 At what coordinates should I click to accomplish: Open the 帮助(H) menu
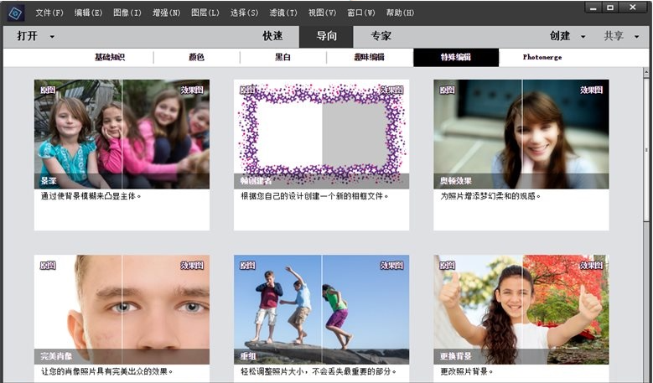tap(400, 13)
